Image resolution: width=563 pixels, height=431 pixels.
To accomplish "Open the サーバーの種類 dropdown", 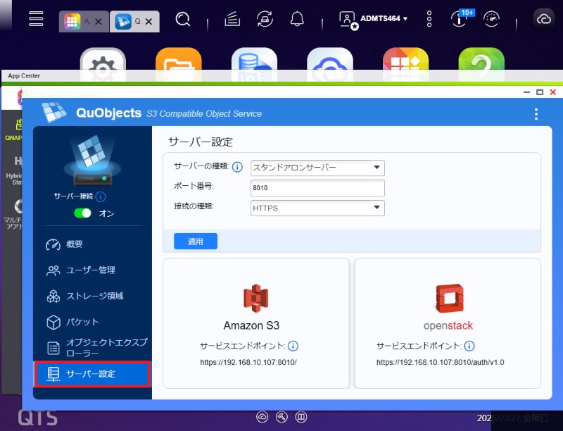I will coord(317,168).
